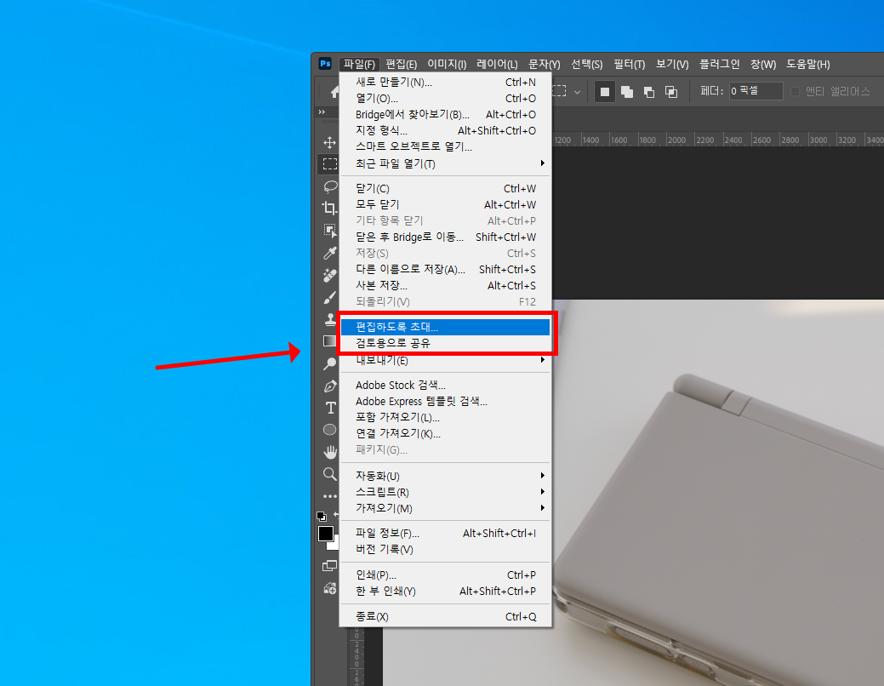884x686 pixels.
Task: Expand the 가져오기(M) submenu
Action: [x=445, y=508]
